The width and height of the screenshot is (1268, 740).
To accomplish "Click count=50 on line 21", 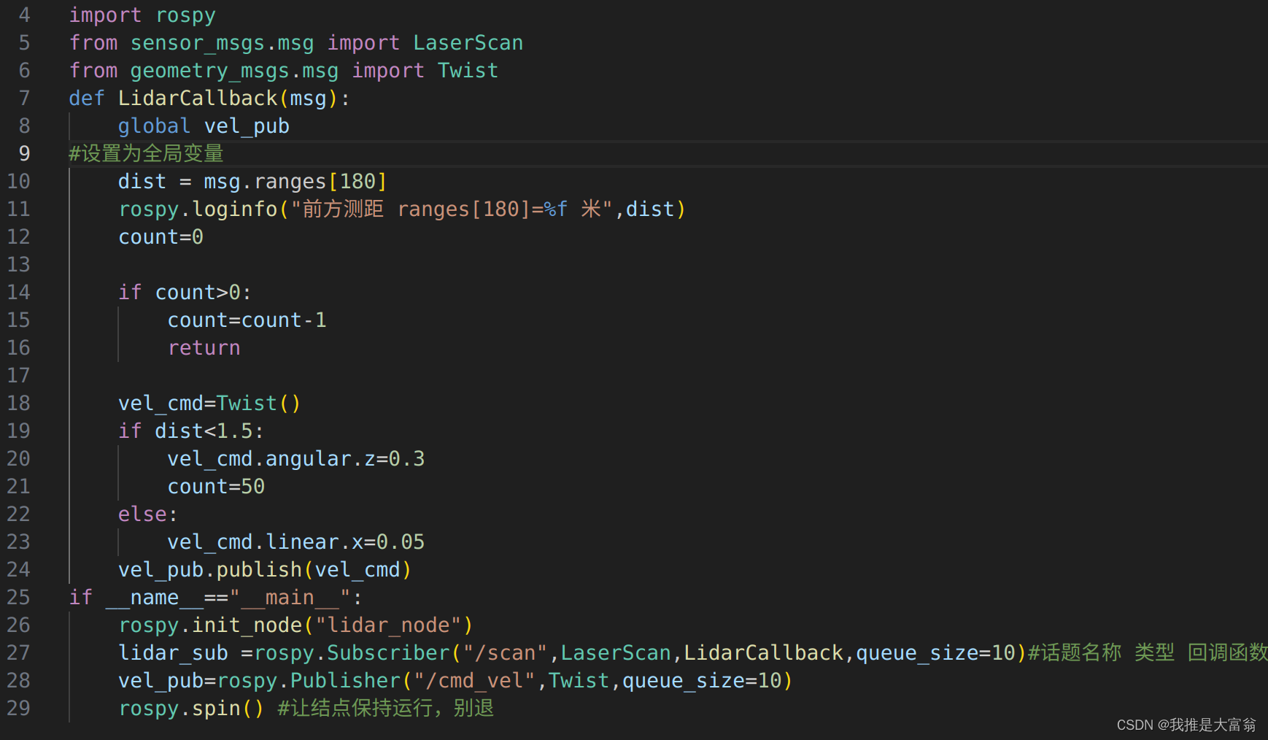I will click(x=216, y=487).
